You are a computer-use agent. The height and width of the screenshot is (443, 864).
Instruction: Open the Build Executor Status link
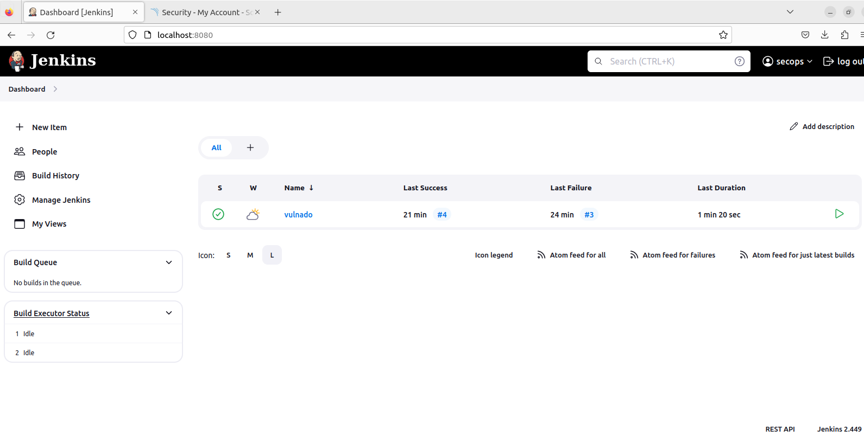click(52, 313)
